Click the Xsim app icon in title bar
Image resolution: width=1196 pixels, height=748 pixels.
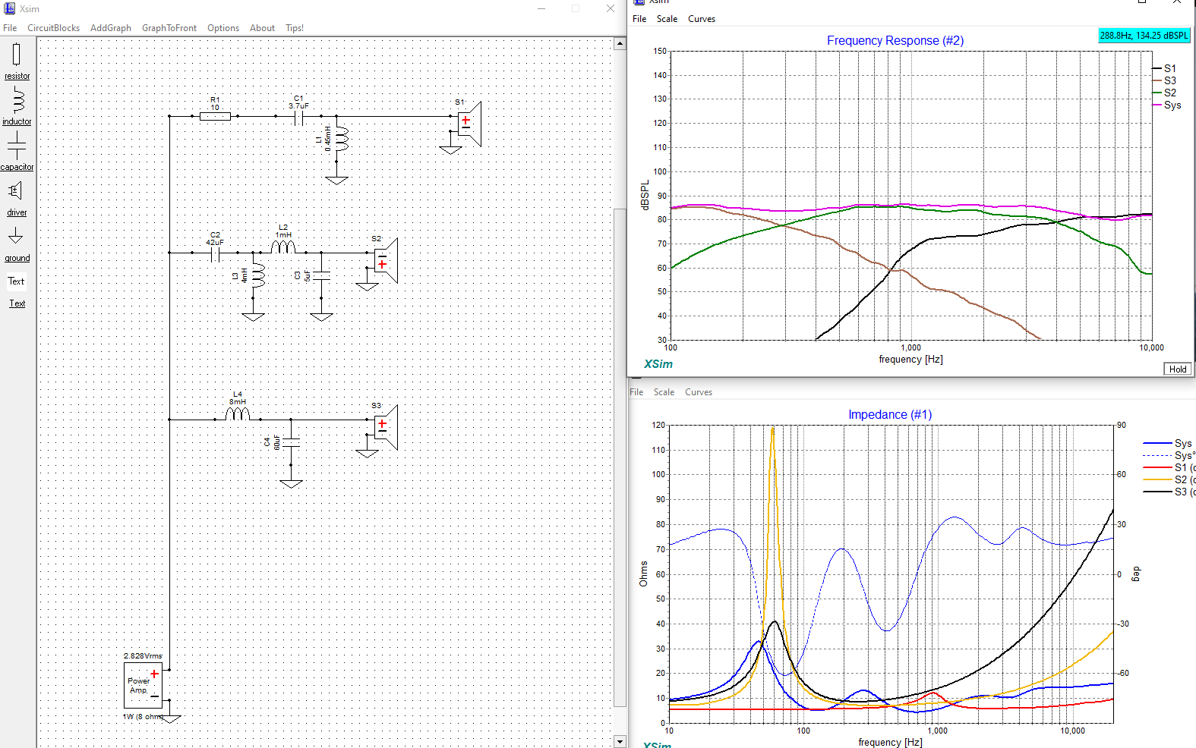[x=10, y=8]
